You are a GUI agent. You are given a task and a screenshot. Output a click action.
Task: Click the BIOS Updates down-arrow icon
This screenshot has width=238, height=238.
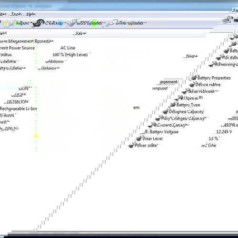coord(71,23)
